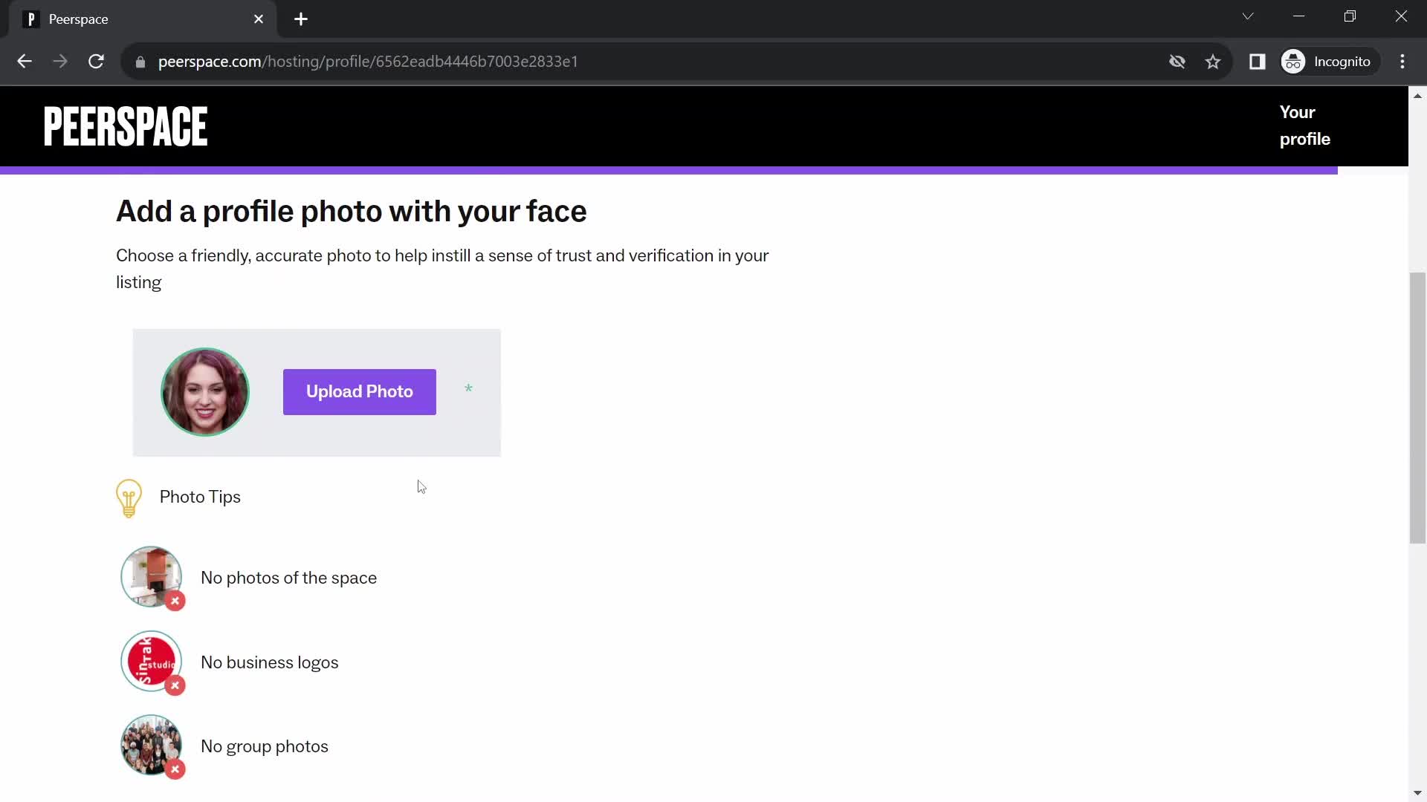1427x802 pixels.
Task: Click the browser forward navigation arrow
Action: coord(59,62)
